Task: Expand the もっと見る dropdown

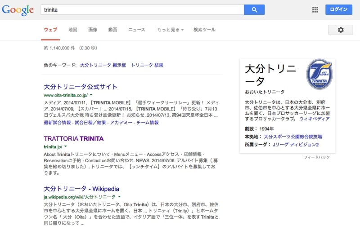Action: 170,30
